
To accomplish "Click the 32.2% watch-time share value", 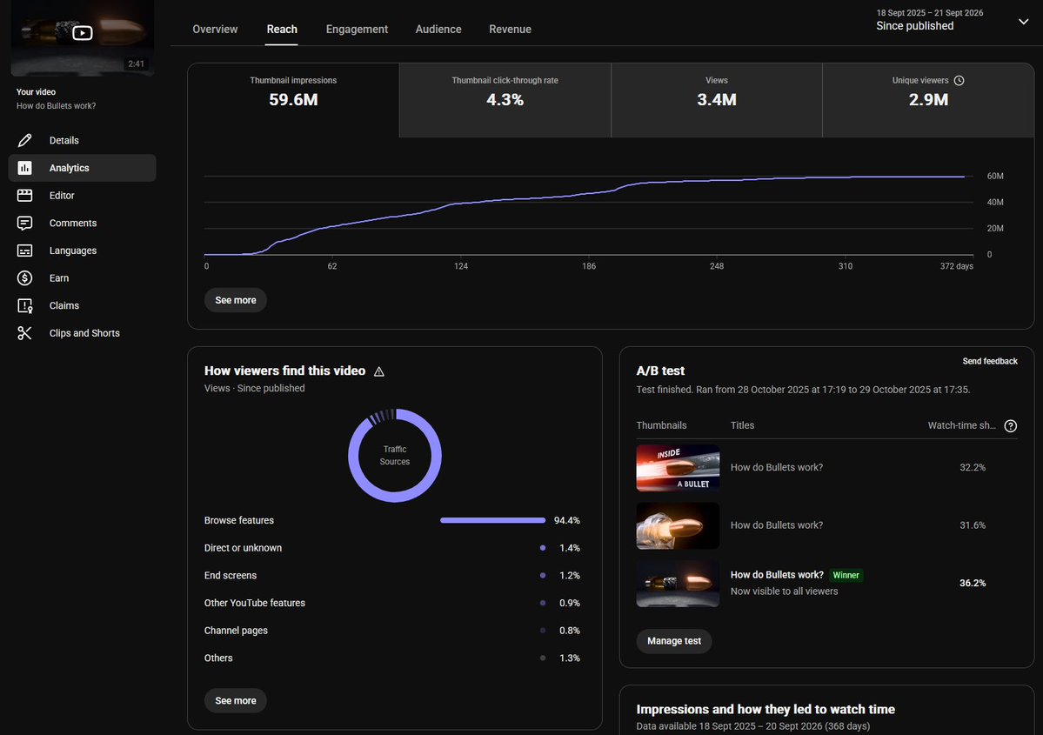I will (973, 468).
